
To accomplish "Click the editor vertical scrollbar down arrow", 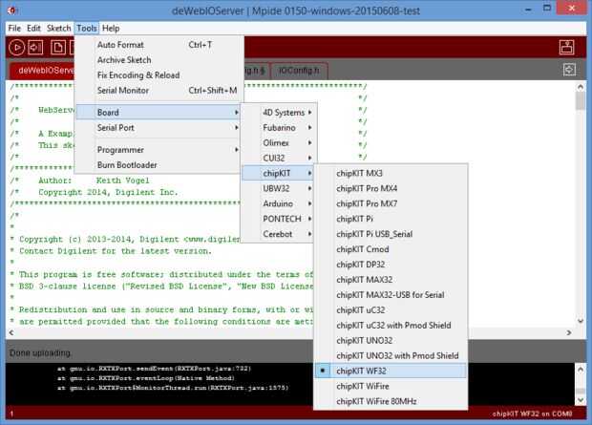I will pyautogui.click(x=581, y=321).
